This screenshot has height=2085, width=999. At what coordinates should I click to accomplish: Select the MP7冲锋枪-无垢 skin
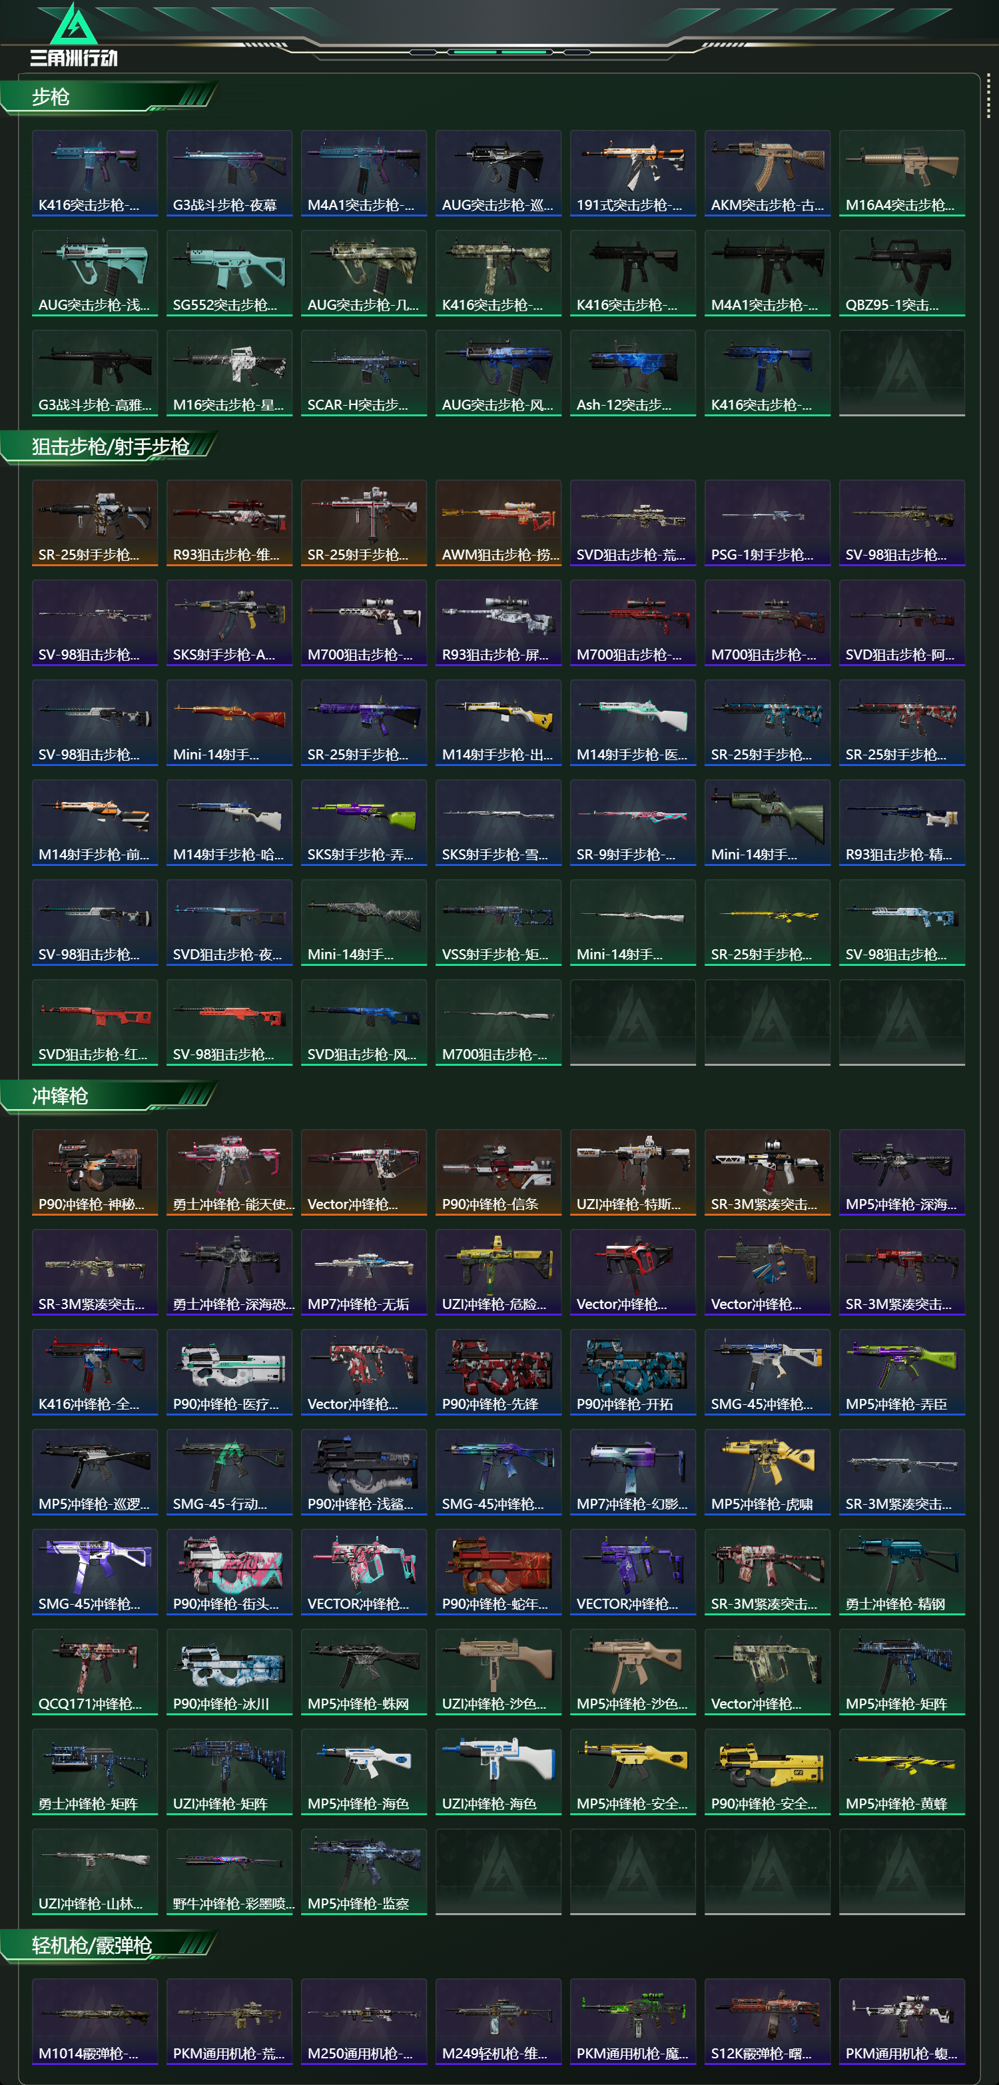(364, 1272)
